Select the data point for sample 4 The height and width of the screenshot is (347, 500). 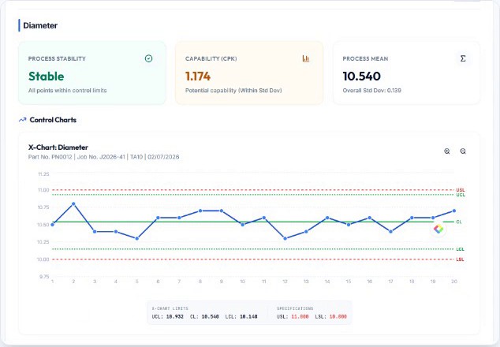tap(116, 232)
